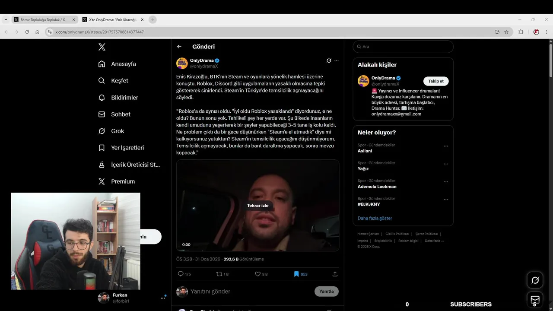
Task: Click the install app icon in address bar
Action: point(497,32)
